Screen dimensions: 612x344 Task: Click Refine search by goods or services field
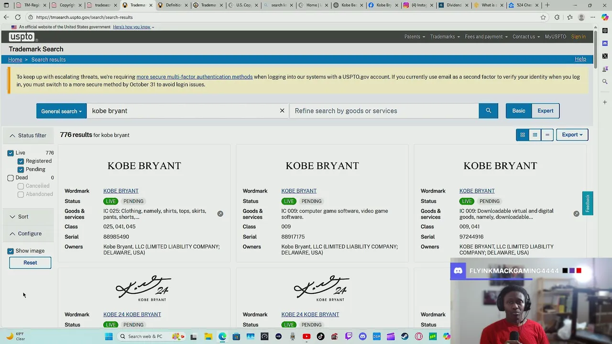pos(384,111)
